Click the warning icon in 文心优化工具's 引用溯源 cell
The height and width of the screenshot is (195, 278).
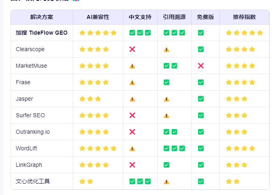[x=166, y=182]
